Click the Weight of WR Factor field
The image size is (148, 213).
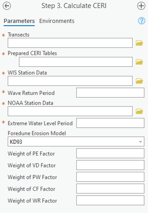(110, 200)
